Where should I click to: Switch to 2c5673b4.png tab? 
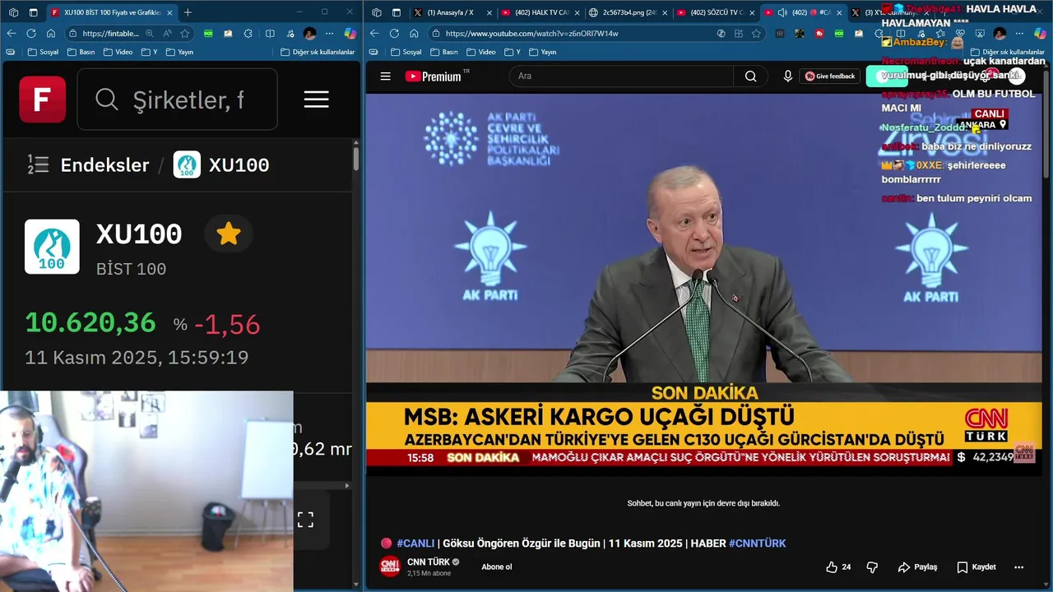(x=628, y=12)
